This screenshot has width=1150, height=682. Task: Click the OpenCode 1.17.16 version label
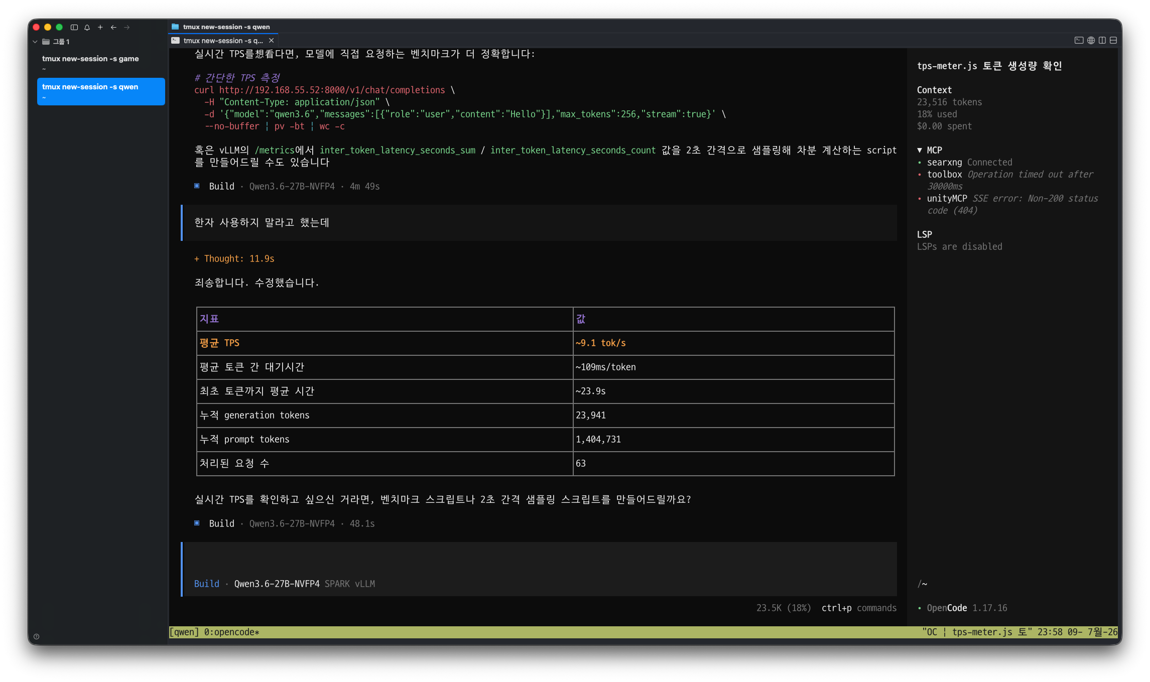coord(962,608)
